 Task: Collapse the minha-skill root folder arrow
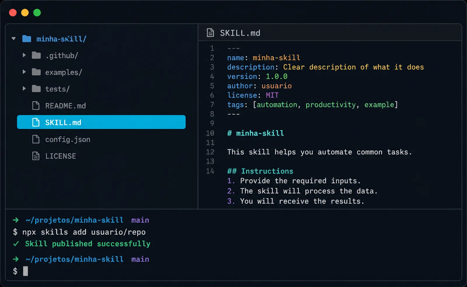tap(13, 39)
